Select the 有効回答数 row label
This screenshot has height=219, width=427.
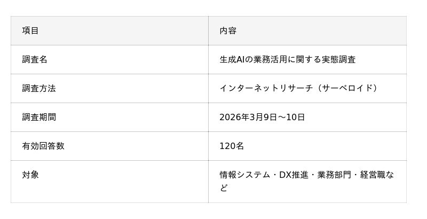43,146
